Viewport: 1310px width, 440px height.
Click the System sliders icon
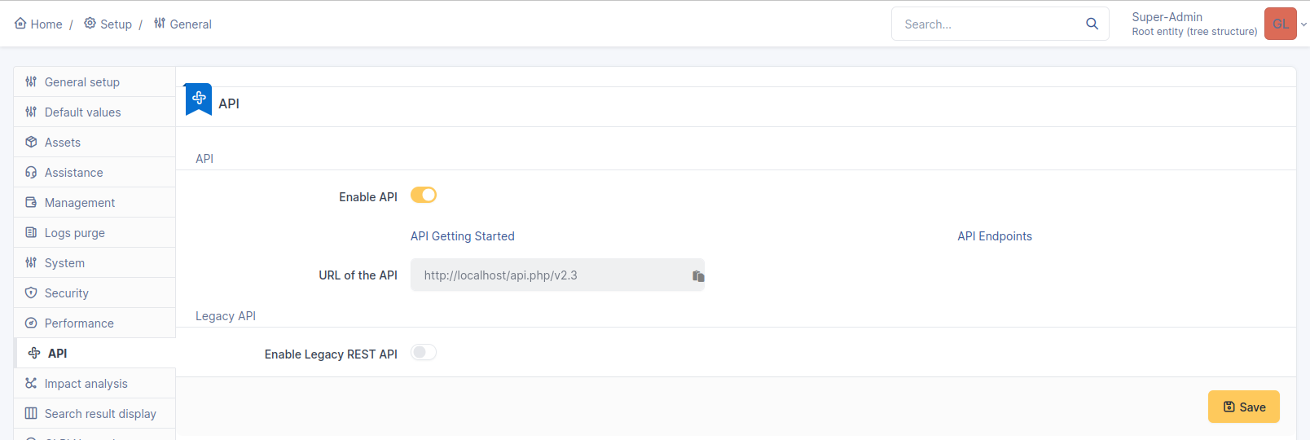tap(31, 262)
